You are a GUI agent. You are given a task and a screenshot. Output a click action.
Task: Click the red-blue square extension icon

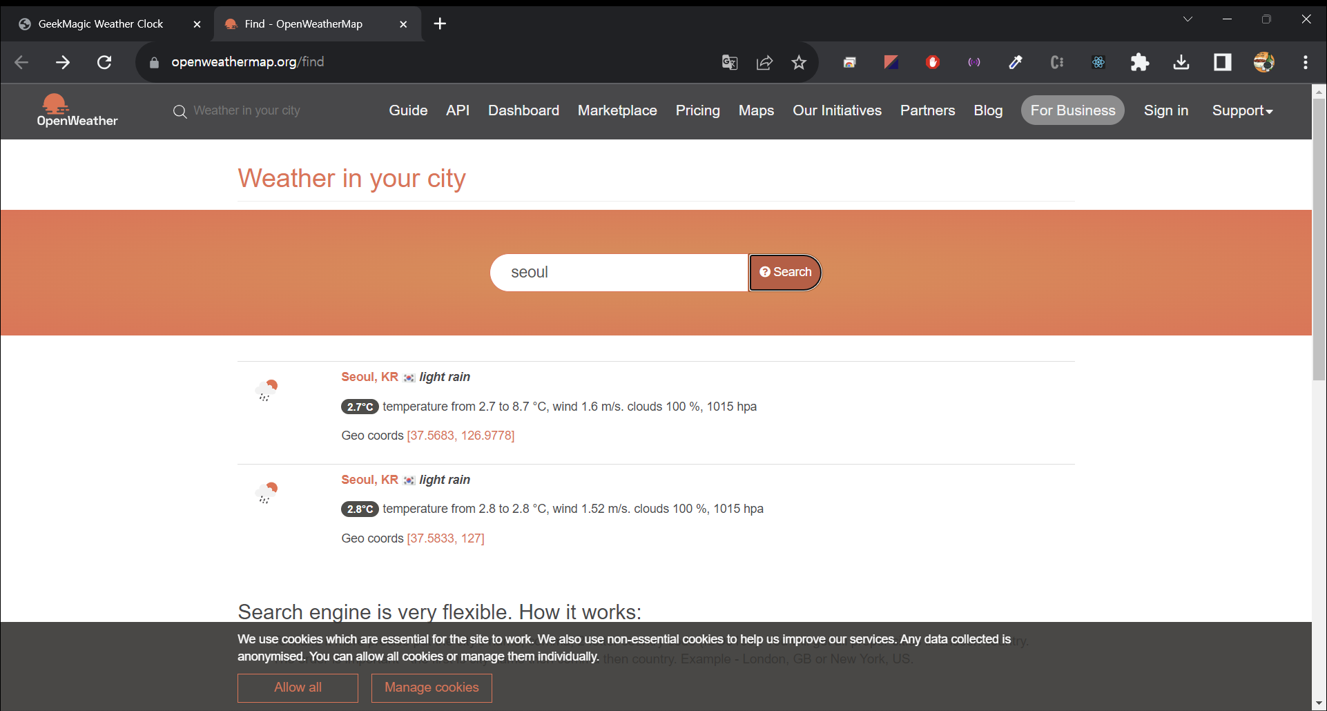(x=891, y=62)
